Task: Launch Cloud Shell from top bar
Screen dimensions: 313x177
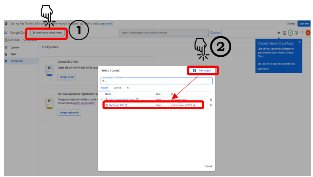Action: pos(284,33)
